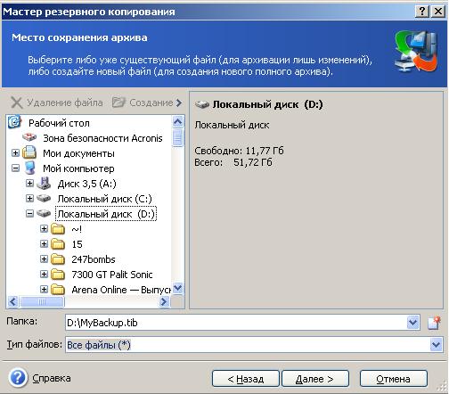Select Диск 3,5 (A:) in tree
The image size is (449, 394).
tap(86, 184)
